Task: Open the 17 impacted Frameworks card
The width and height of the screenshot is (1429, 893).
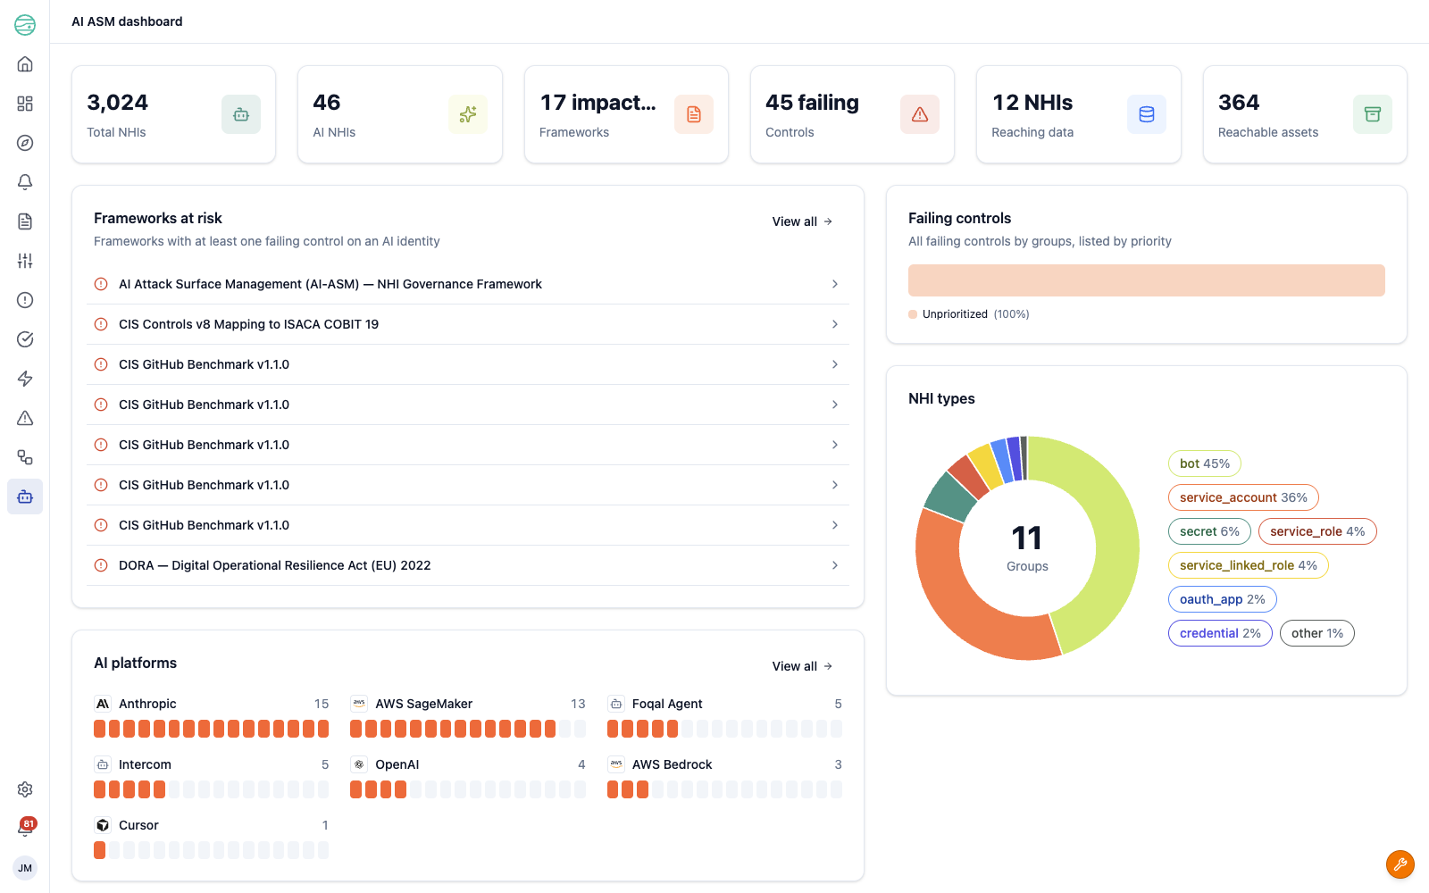Action: tap(626, 114)
